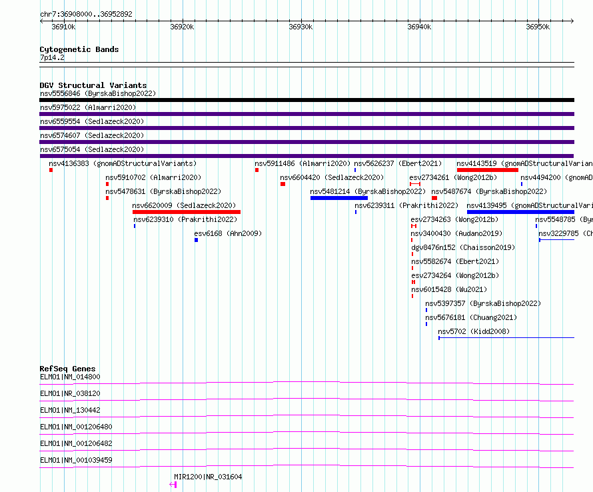Image resolution: width=593 pixels, height=492 pixels.
Task: Open esv2734264 (Wong2012b) variant
Action: (x=455, y=275)
